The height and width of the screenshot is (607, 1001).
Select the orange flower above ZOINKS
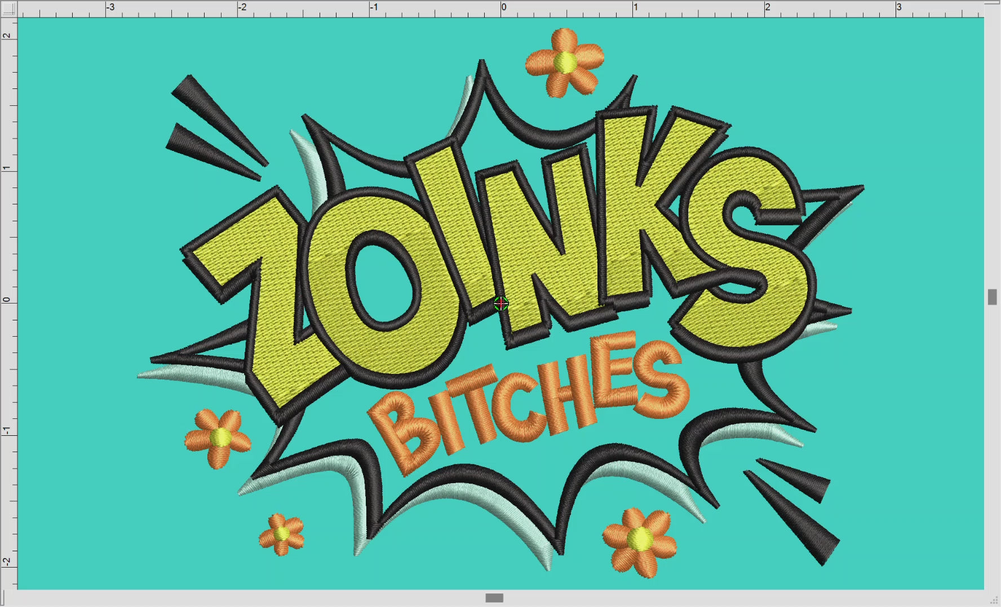(x=565, y=62)
